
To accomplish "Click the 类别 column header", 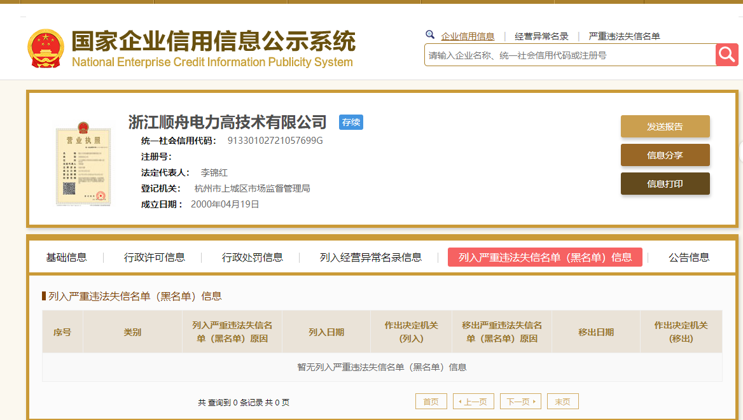I will pyautogui.click(x=133, y=332).
